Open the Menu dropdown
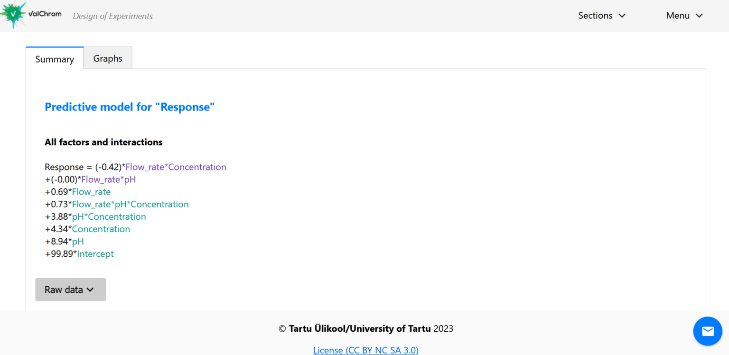729x355 pixels. (x=684, y=16)
